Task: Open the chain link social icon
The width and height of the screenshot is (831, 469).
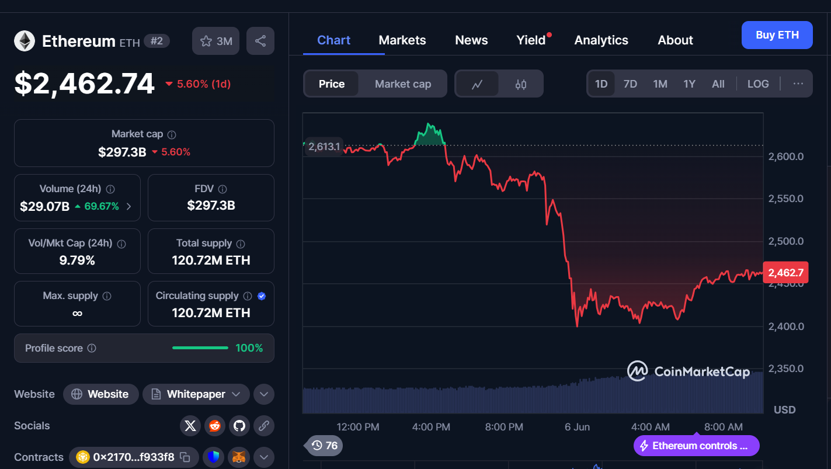Action: (264, 426)
